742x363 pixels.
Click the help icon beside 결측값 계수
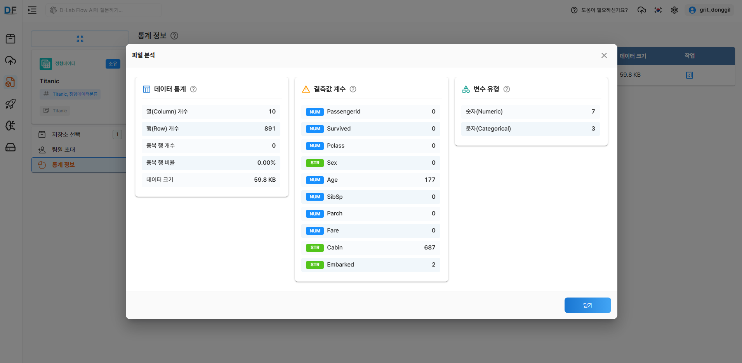(353, 89)
